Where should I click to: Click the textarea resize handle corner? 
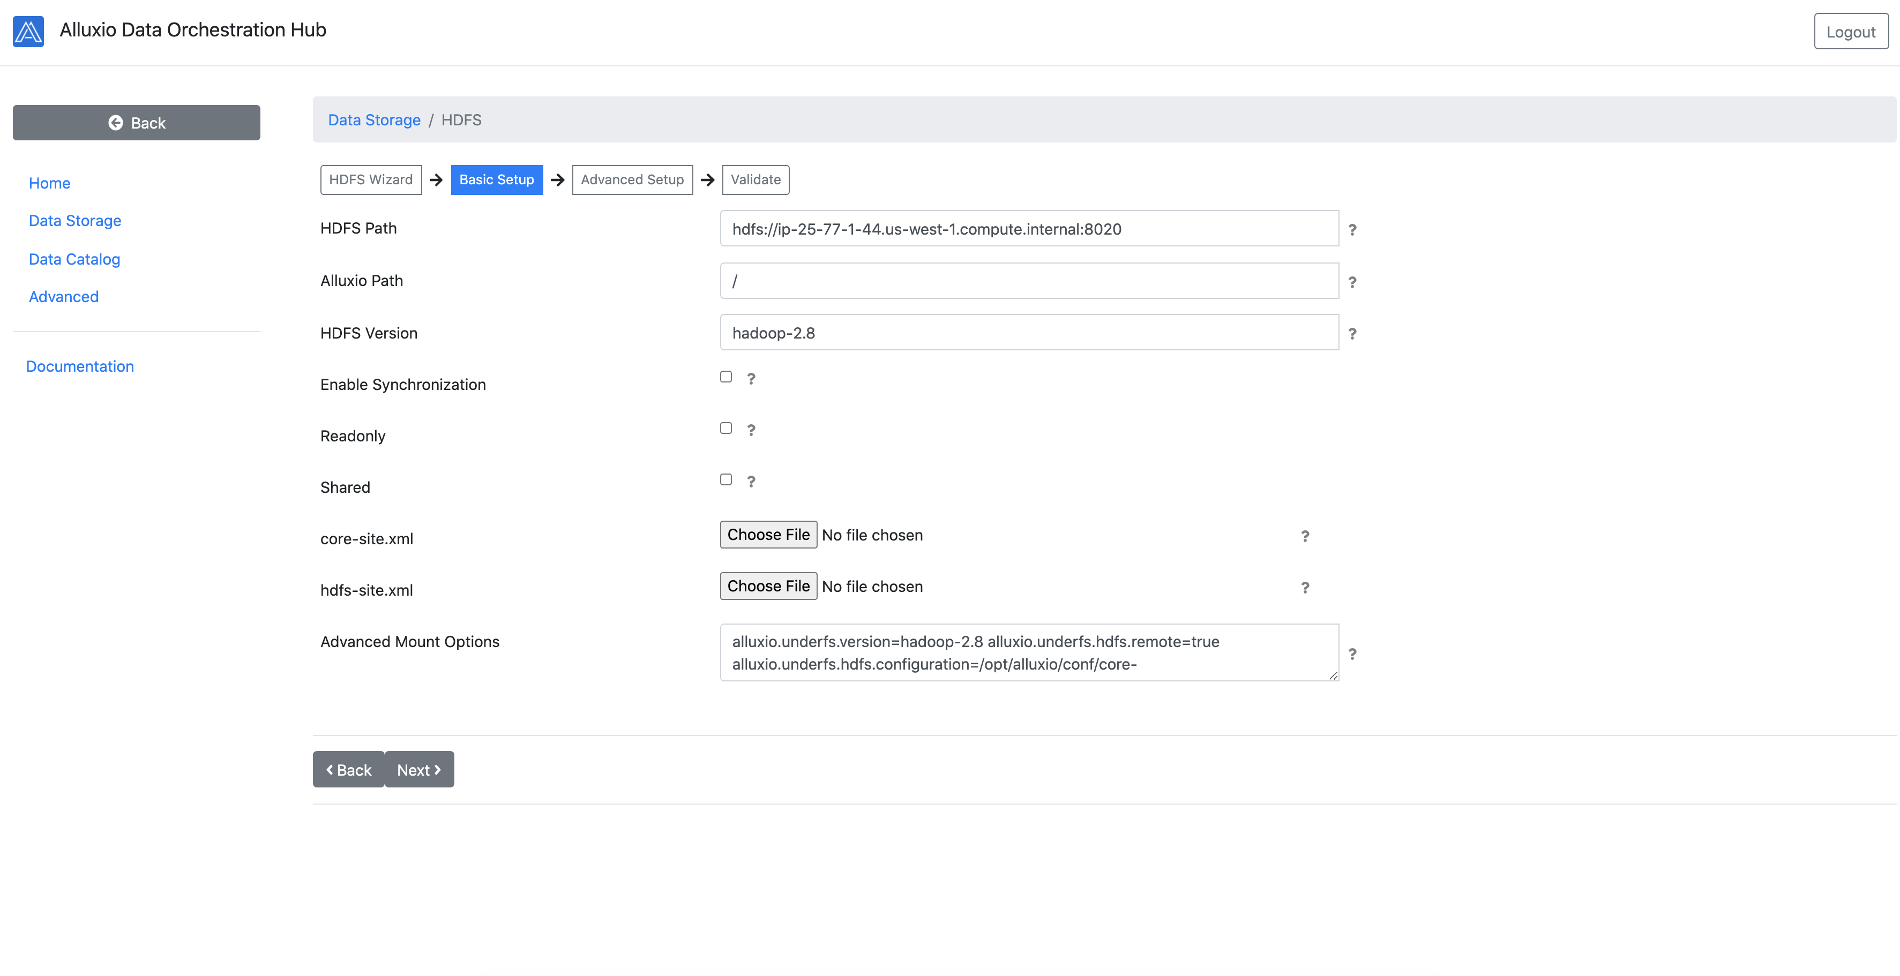(x=1333, y=675)
